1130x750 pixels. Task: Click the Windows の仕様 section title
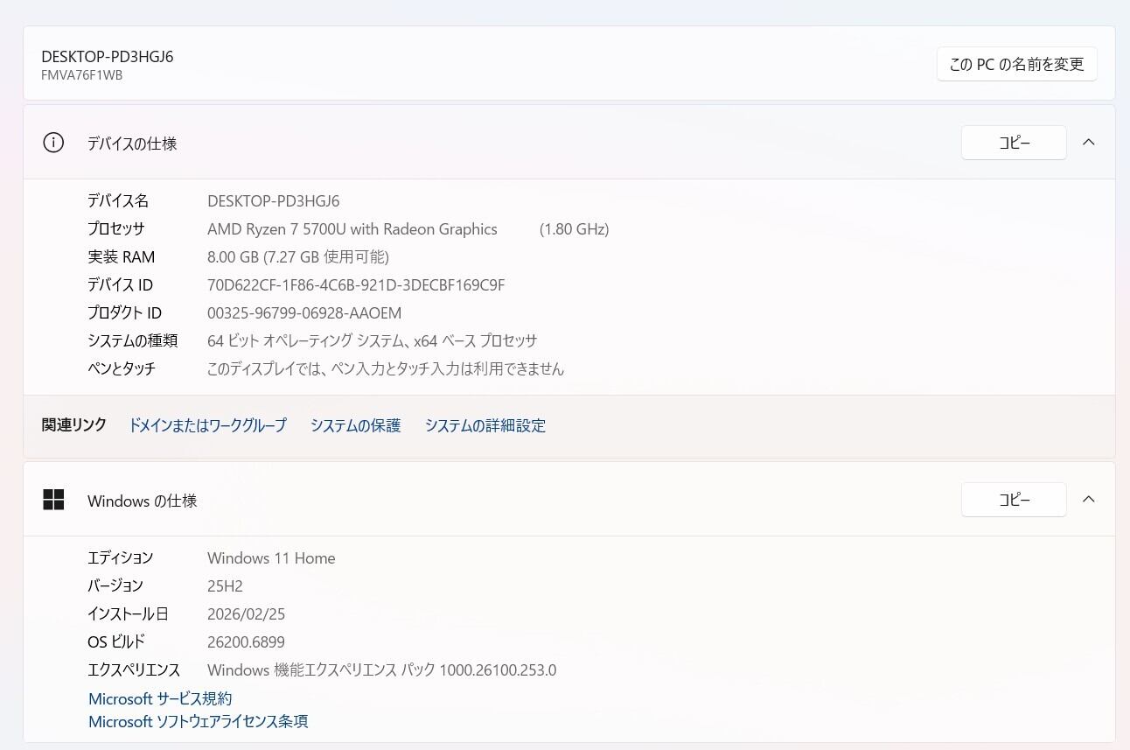(x=143, y=501)
